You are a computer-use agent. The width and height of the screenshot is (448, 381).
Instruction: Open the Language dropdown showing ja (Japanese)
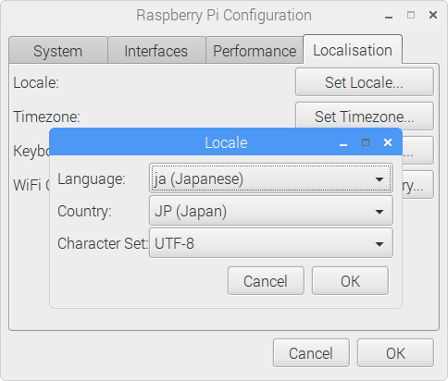271,178
